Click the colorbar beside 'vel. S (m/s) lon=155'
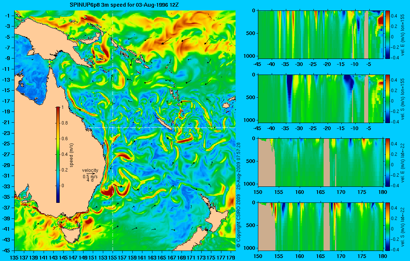 click(388, 98)
